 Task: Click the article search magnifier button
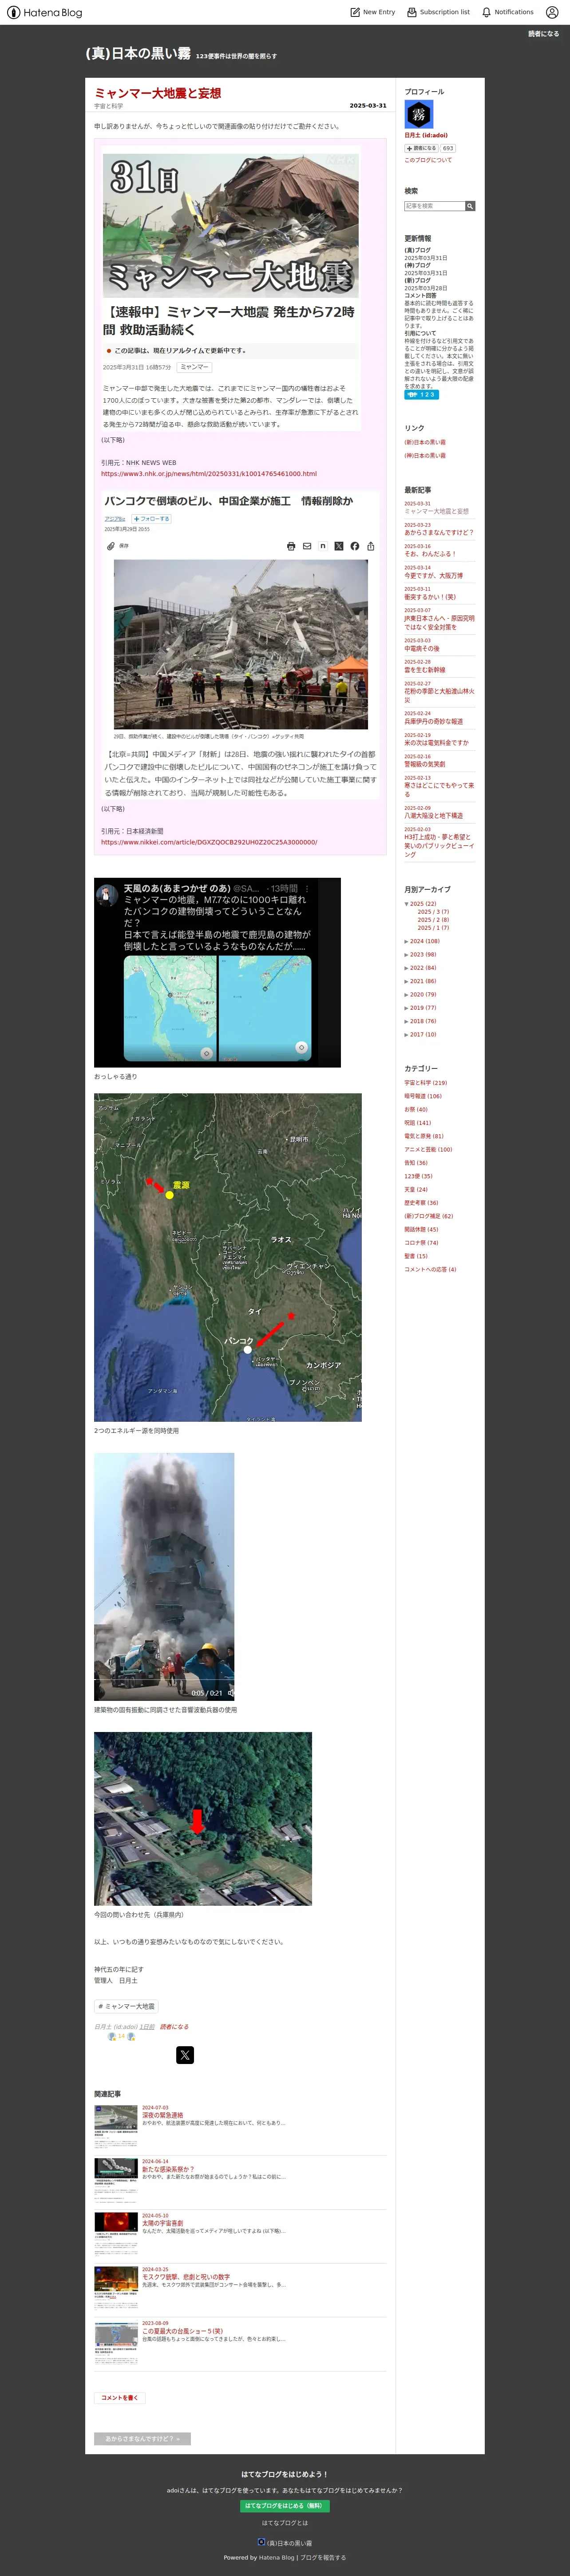470,206
